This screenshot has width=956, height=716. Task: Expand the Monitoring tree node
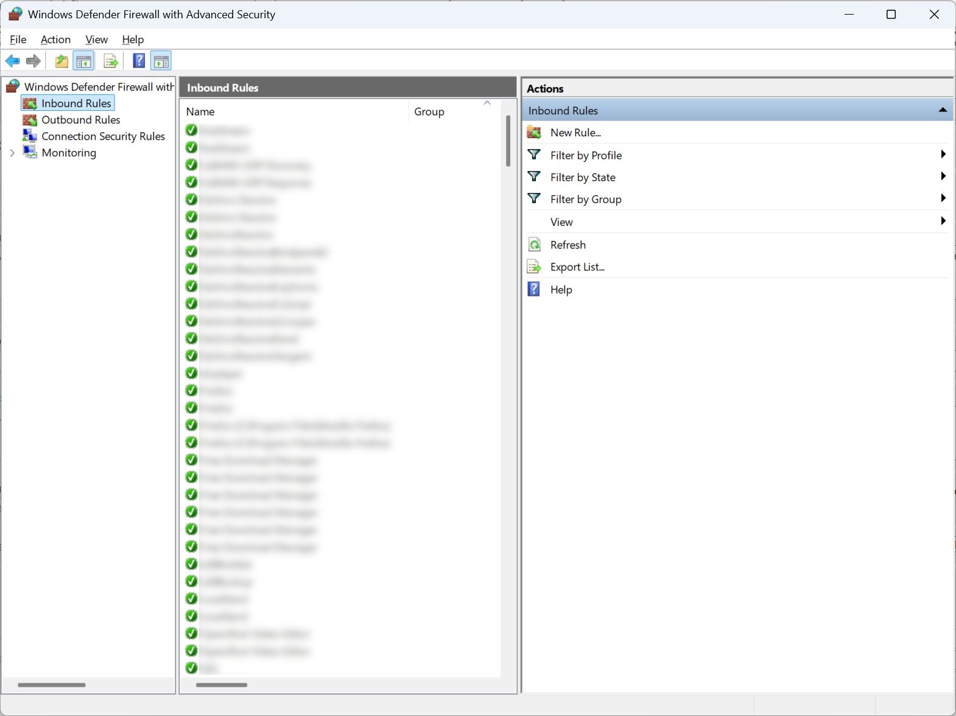pos(12,153)
